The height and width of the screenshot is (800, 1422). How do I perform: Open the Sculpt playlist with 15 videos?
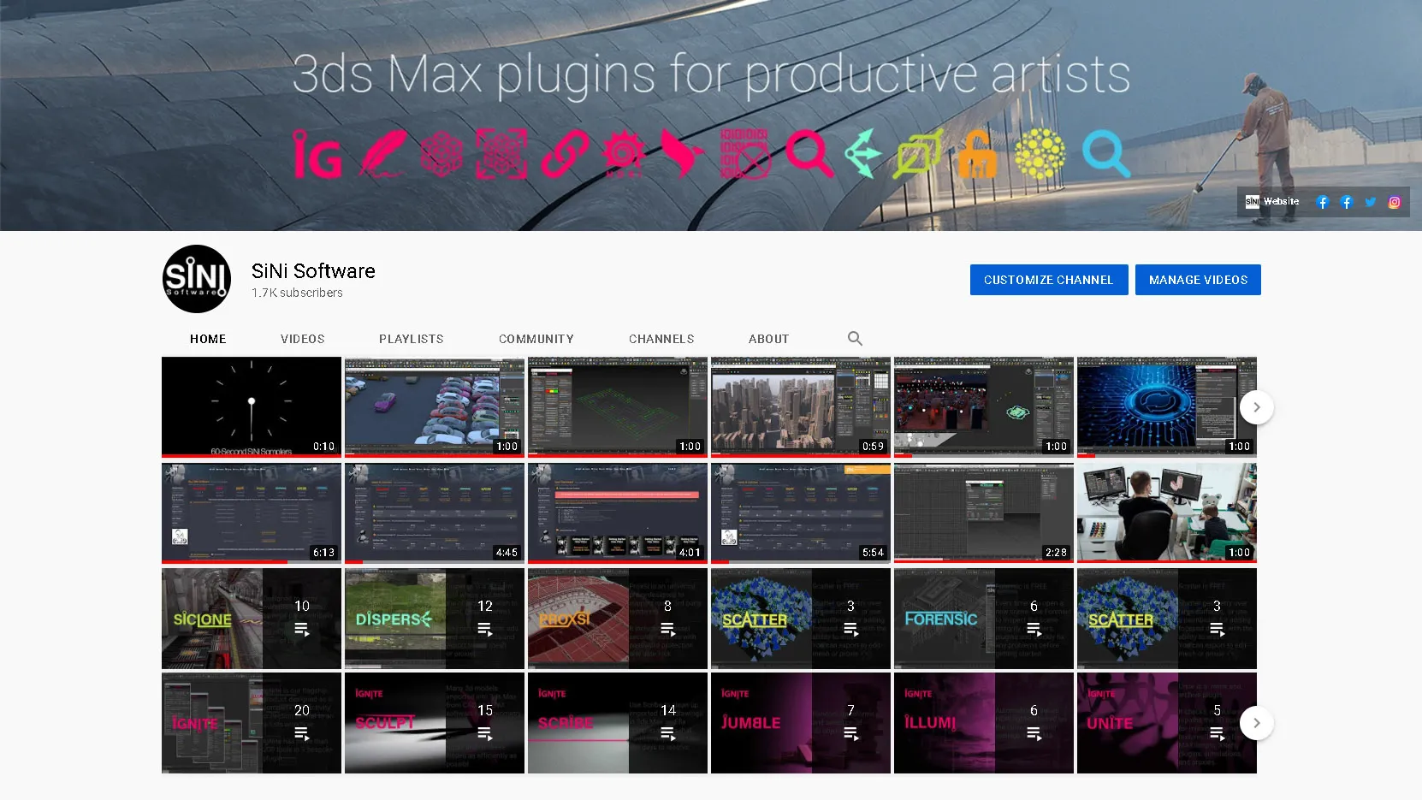tap(435, 723)
